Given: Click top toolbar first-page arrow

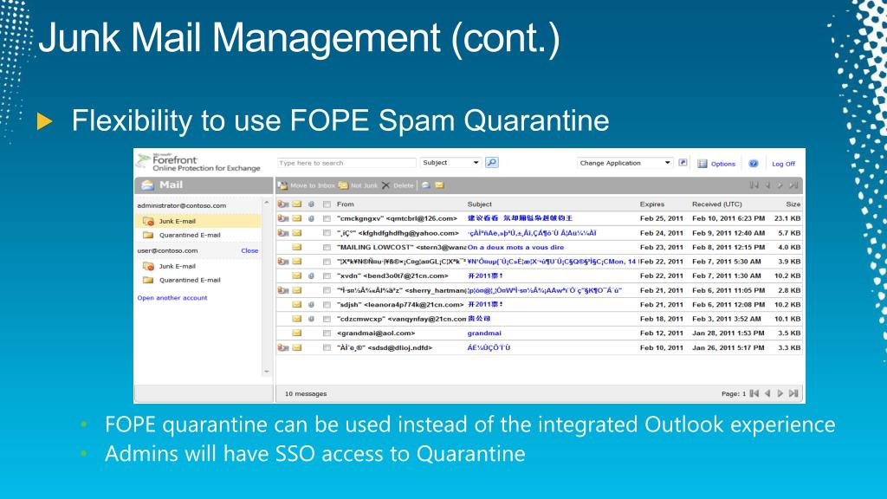Looking at the screenshot, I should click(754, 185).
